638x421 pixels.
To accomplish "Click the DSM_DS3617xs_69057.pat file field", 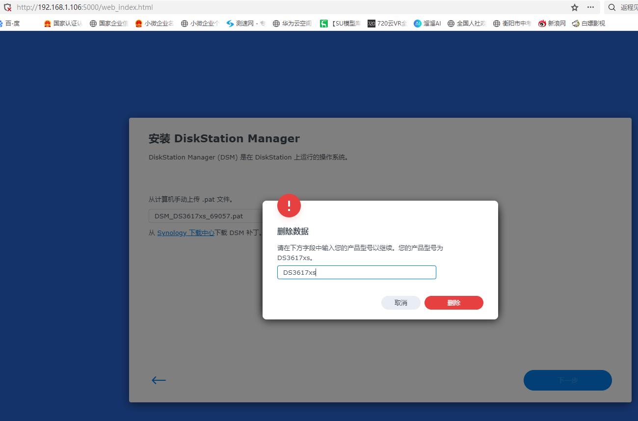I will click(x=206, y=216).
